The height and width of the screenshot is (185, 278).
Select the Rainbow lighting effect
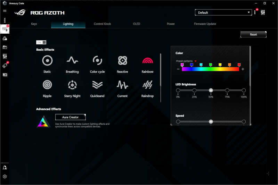click(x=147, y=60)
